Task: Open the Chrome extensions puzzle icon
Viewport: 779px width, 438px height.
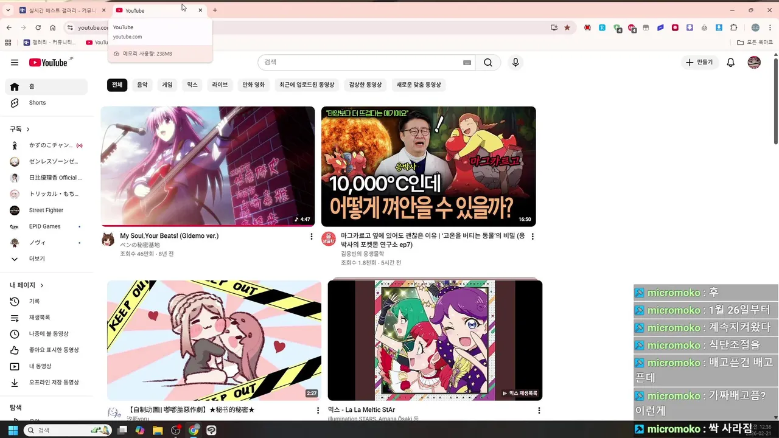Action: (733, 27)
